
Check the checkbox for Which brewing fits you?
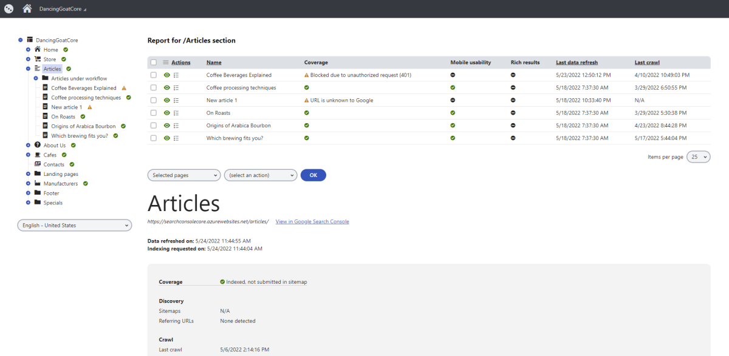[154, 138]
